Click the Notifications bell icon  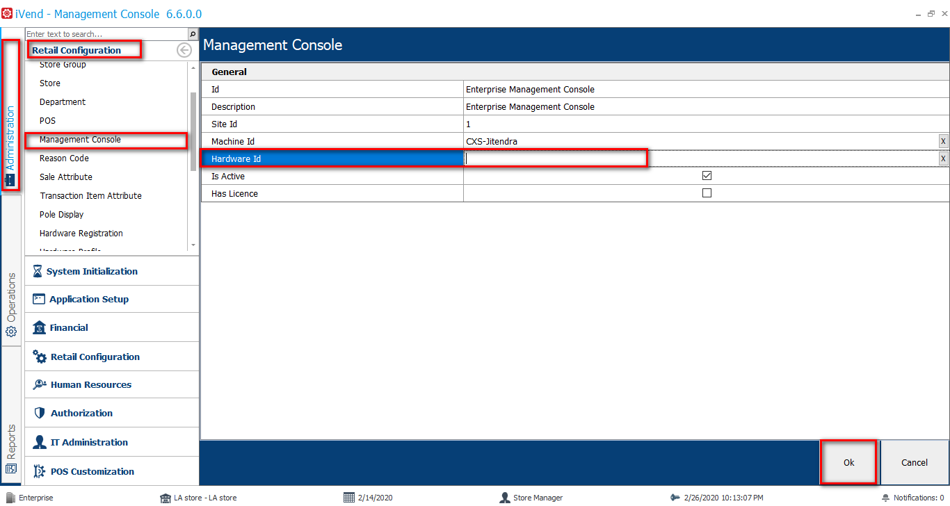[885, 498]
